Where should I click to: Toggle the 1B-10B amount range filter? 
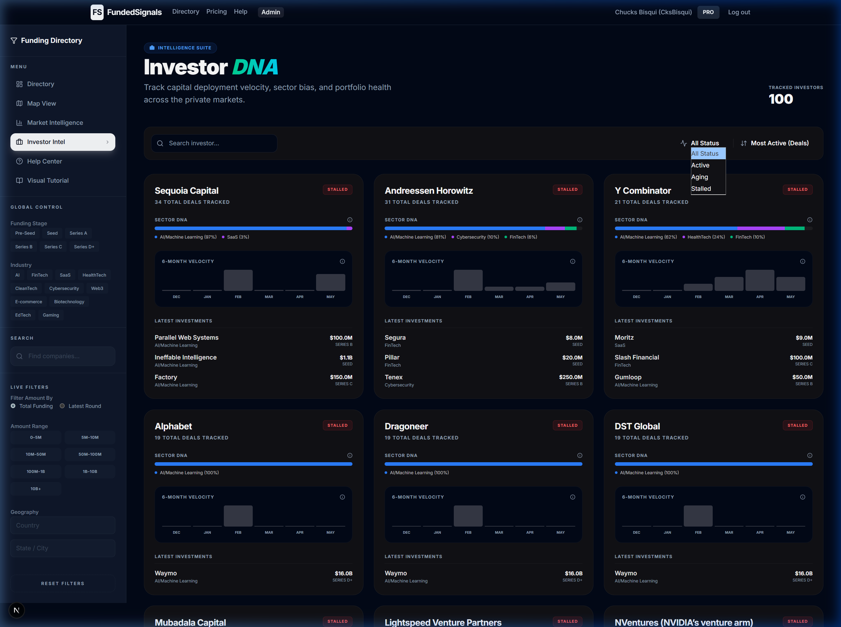90,471
